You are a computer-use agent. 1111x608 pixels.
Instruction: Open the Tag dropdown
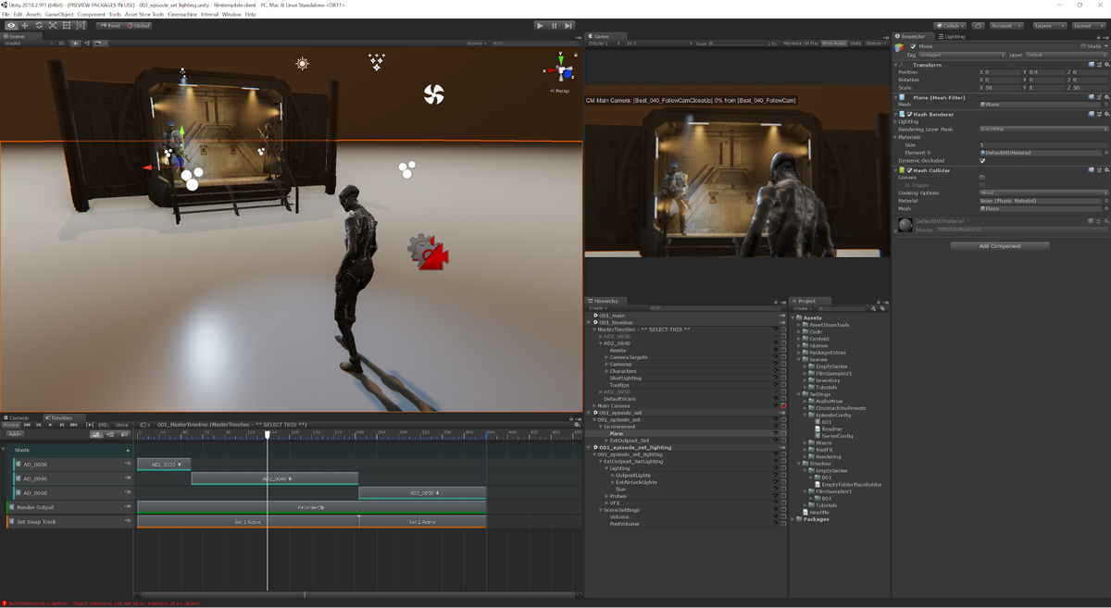(x=961, y=55)
